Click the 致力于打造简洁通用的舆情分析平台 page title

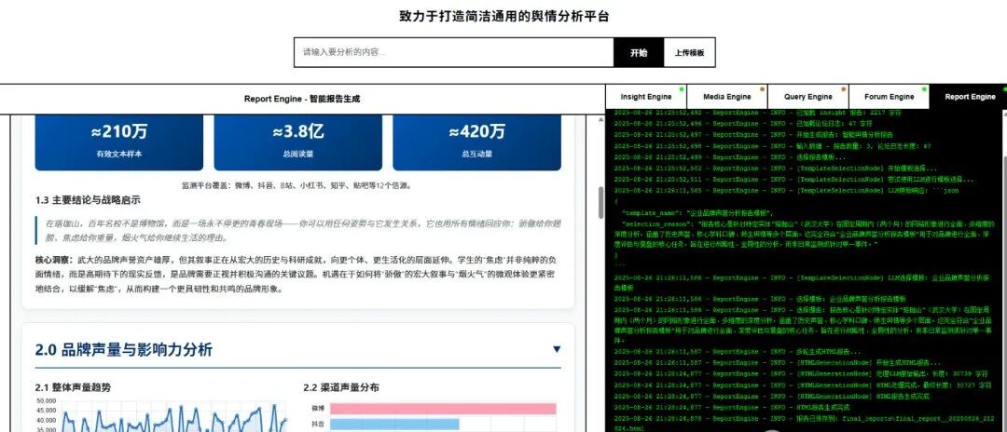pyautogui.click(x=504, y=17)
